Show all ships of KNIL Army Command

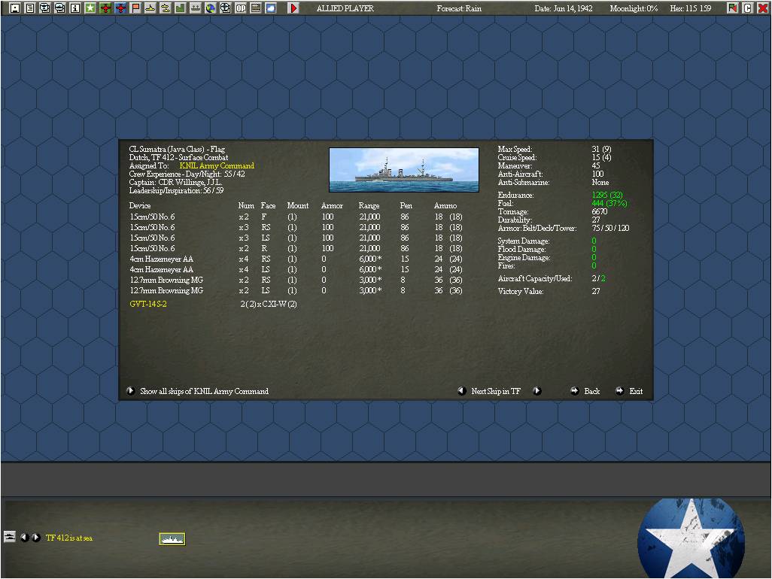pyautogui.click(x=199, y=391)
